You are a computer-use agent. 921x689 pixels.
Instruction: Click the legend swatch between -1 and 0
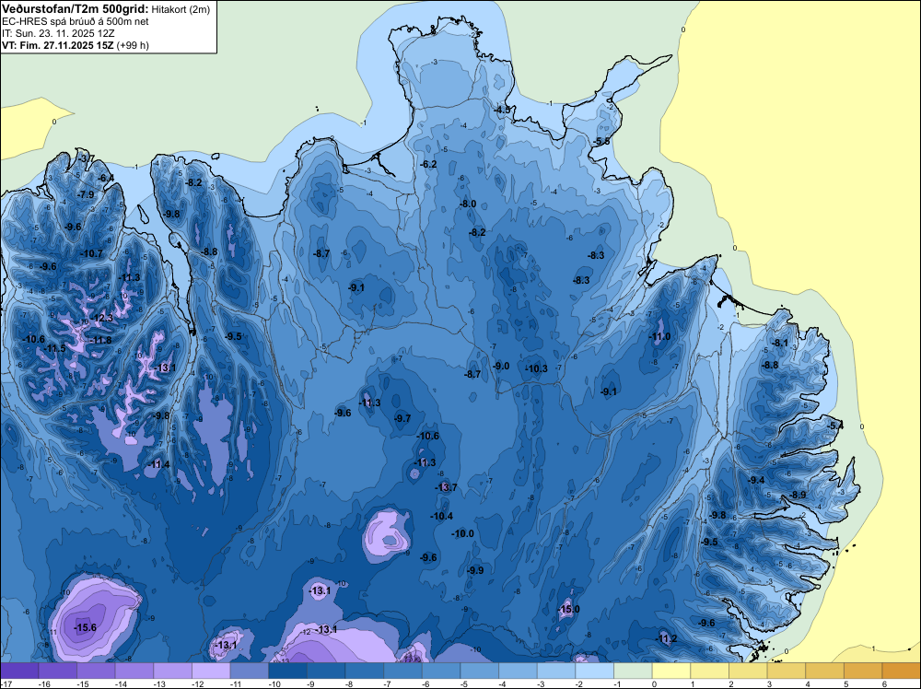(634, 671)
